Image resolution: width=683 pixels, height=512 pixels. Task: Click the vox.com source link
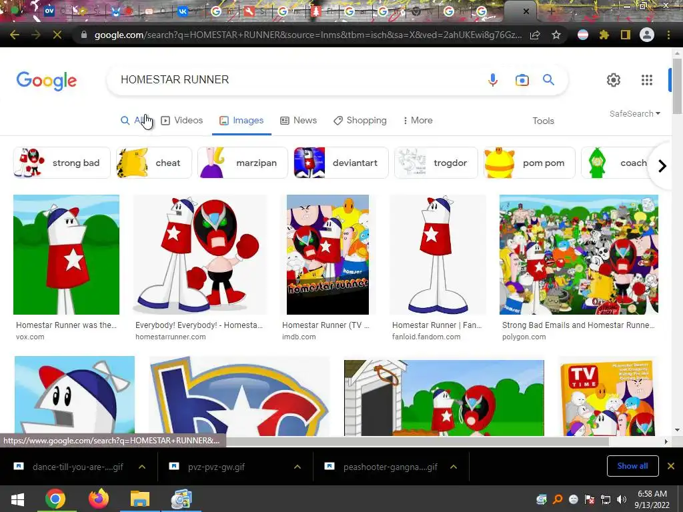coord(30,337)
